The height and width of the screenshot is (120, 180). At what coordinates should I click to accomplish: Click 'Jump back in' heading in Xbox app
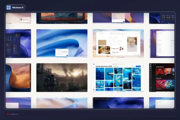click(160, 67)
